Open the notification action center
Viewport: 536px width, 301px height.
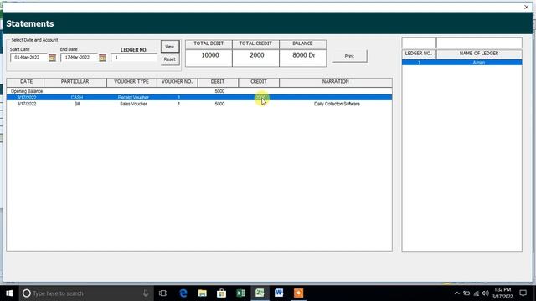pos(523,293)
